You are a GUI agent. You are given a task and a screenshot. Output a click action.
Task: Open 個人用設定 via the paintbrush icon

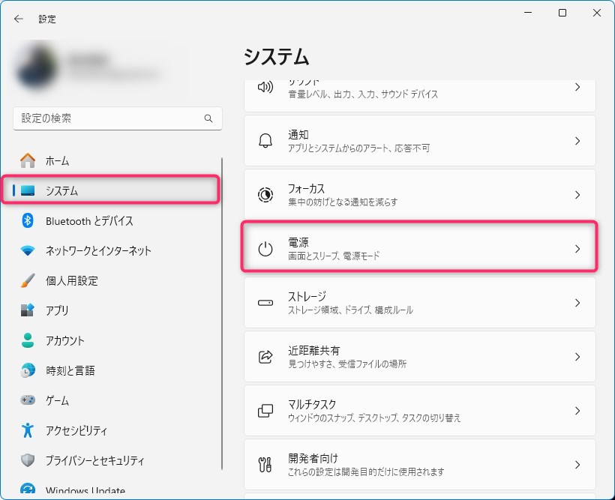(x=28, y=280)
